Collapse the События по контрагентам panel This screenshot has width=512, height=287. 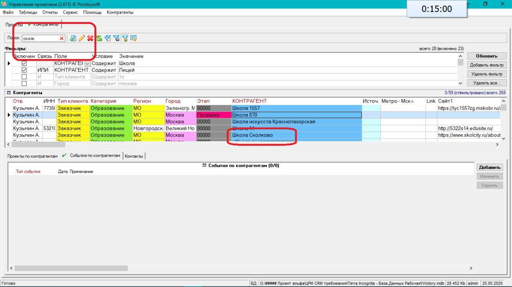pos(204,165)
